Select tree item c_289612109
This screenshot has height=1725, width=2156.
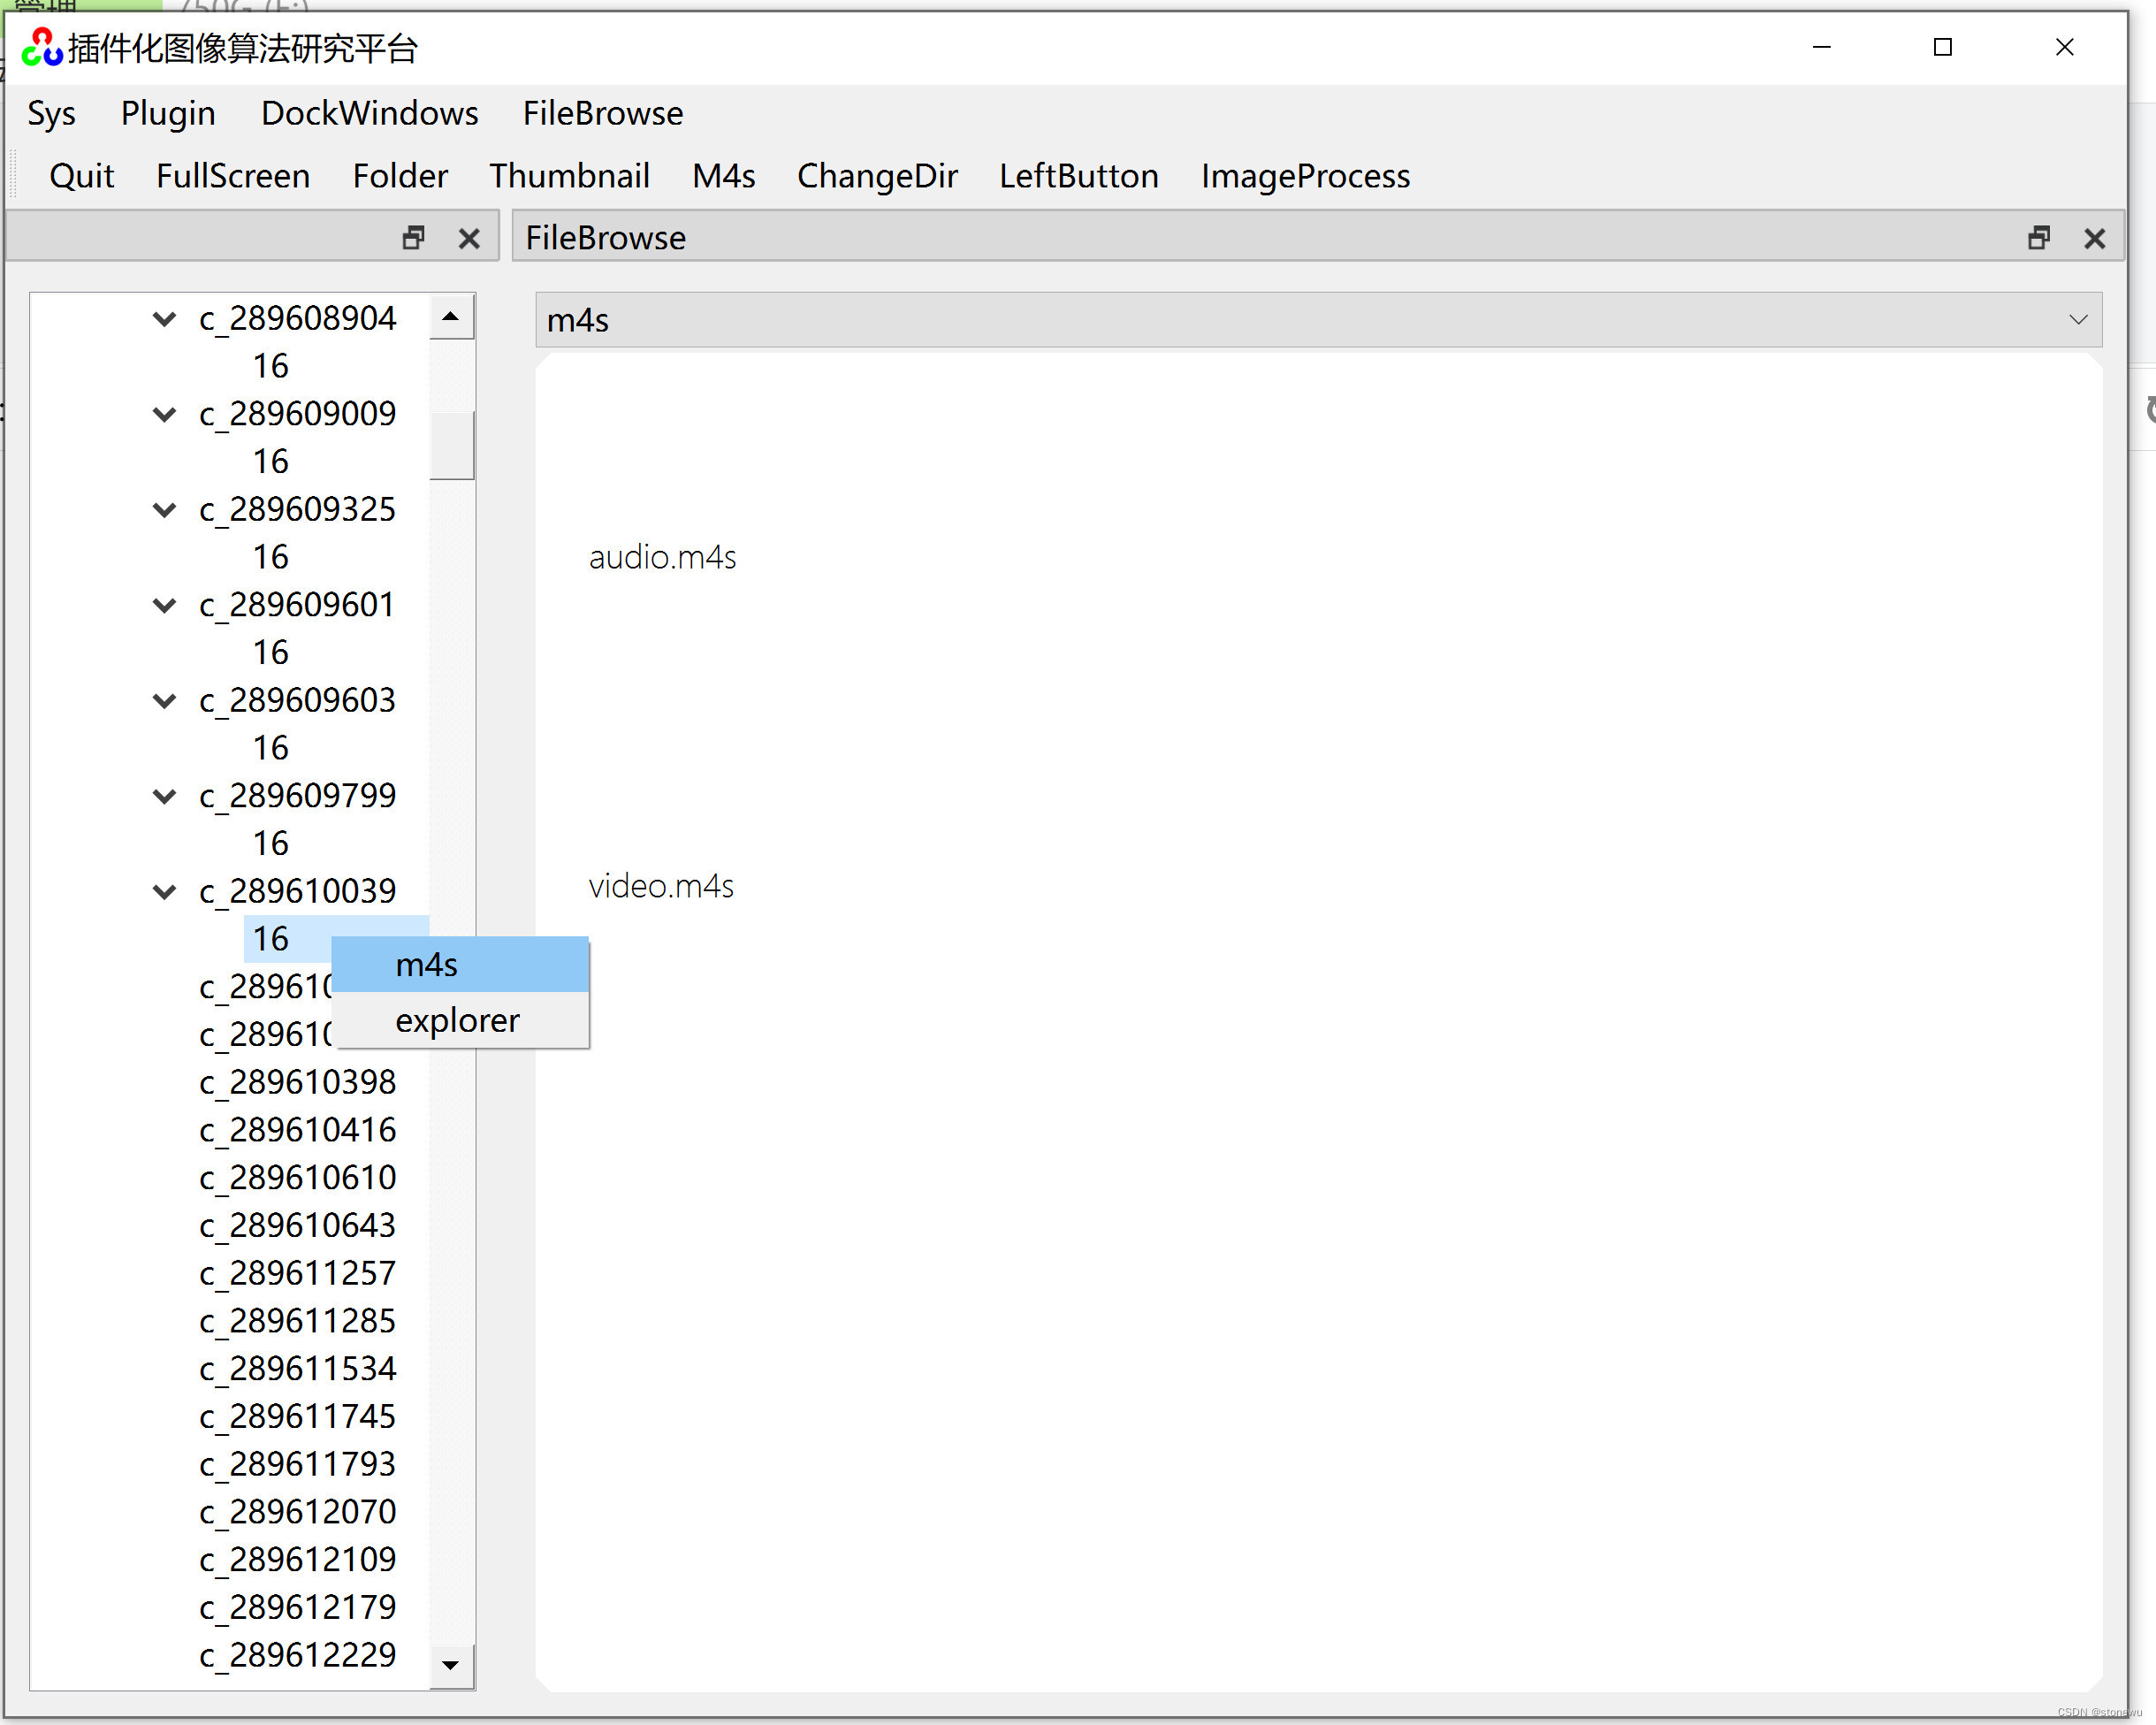point(298,1560)
